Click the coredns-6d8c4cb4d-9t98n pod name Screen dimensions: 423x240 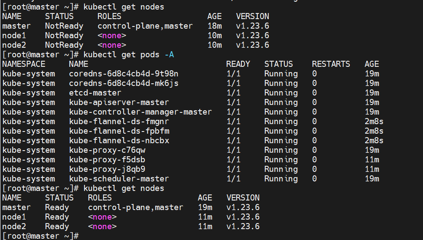(x=124, y=74)
